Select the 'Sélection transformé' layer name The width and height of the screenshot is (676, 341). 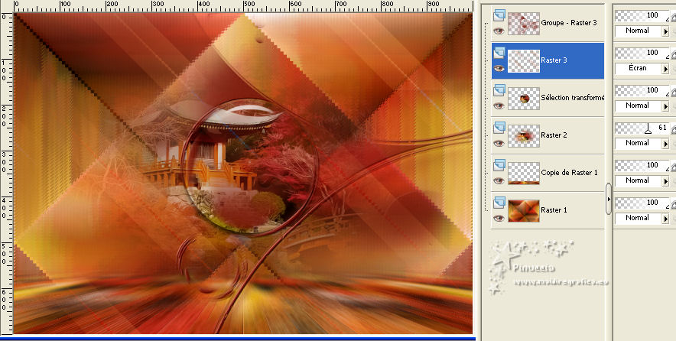click(x=573, y=98)
